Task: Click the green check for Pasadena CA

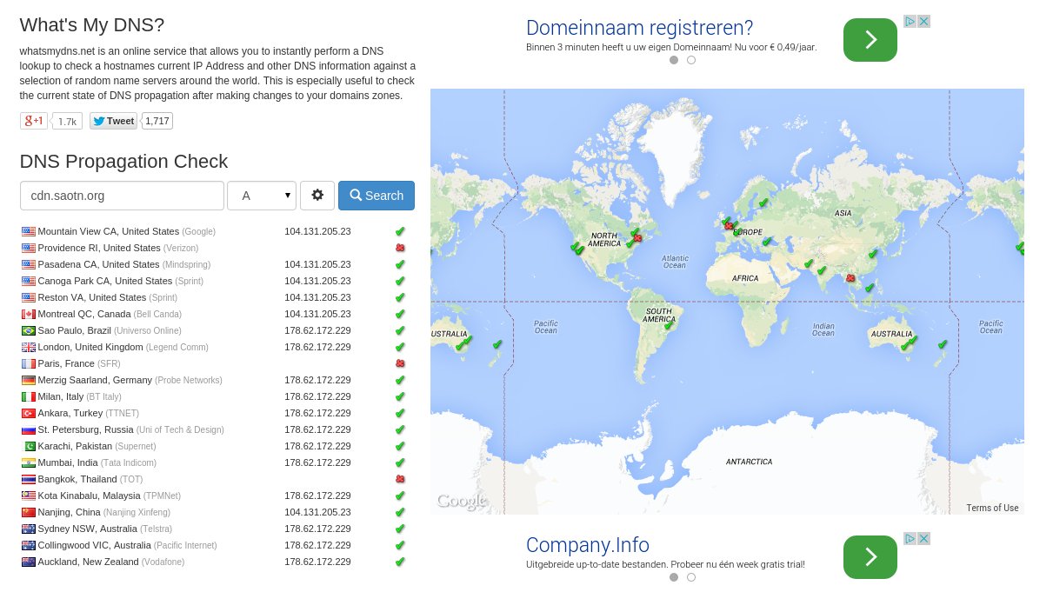Action: pos(400,264)
